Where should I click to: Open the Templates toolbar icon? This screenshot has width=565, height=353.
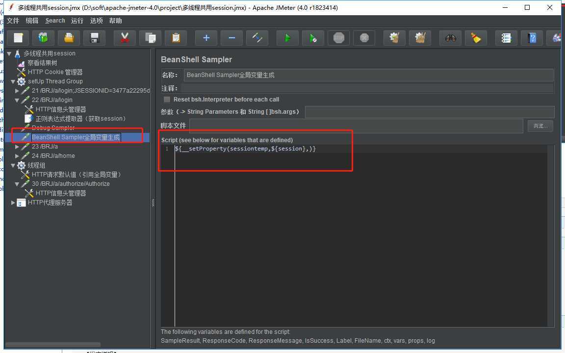(x=43, y=38)
